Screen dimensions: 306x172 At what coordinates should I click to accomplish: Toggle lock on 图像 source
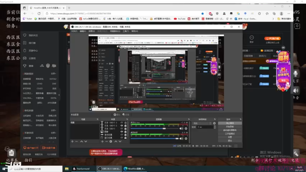tap(125, 131)
